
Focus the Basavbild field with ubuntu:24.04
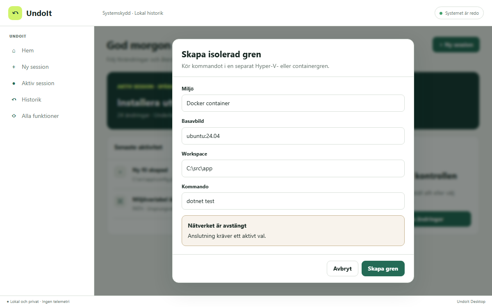(293, 136)
